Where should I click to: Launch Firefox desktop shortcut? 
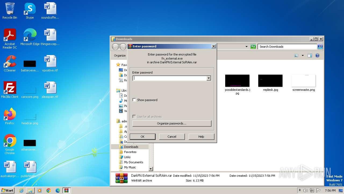click(10, 116)
